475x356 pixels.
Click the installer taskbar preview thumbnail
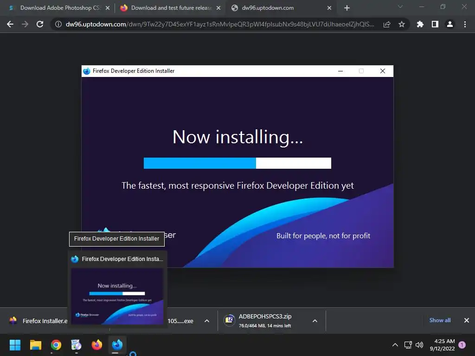pos(117,296)
